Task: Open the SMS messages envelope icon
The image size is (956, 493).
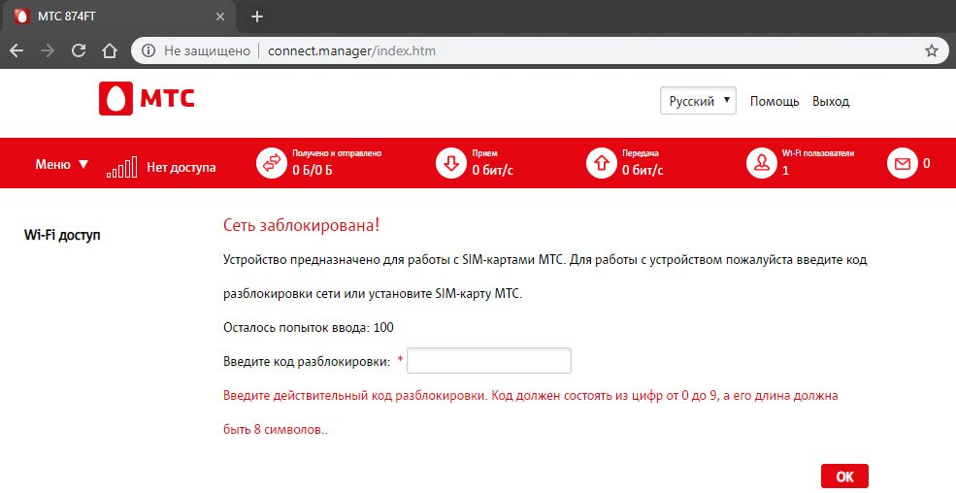Action: point(903,164)
